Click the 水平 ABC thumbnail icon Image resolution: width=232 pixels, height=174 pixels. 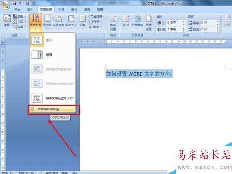pyautogui.click(x=37, y=40)
